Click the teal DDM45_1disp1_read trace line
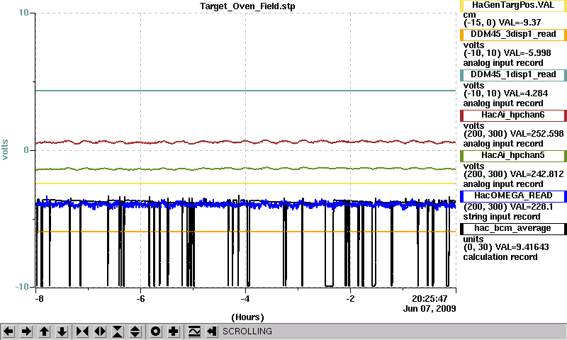 pyautogui.click(x=246, y=91)
